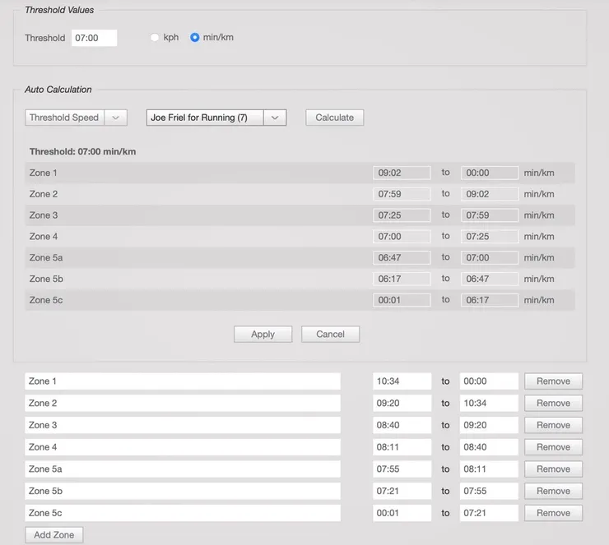This screenshot has height=545, width=609.
Task: Remove the Zone 5a row
Action: pyautogui.click(x=553, y=469)
